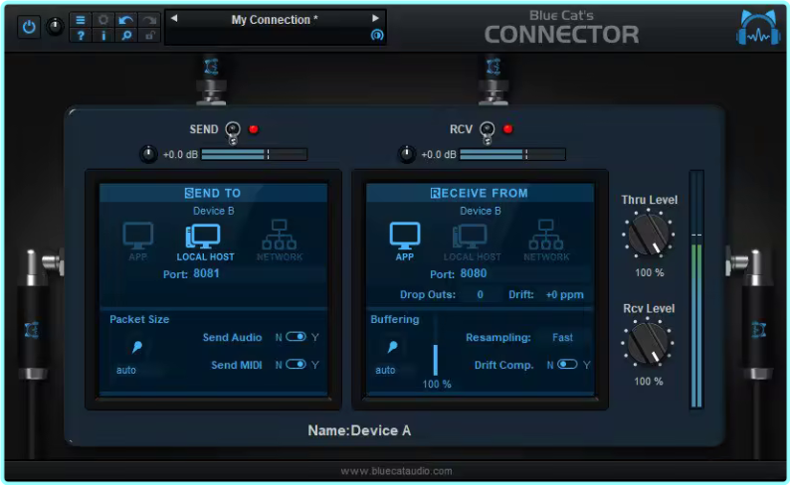
Task: Click the top-right cable connector plug
Action: 493,80
